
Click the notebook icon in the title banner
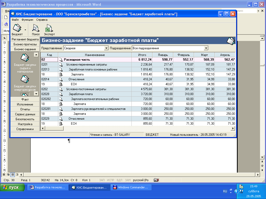tap(231, 41)
